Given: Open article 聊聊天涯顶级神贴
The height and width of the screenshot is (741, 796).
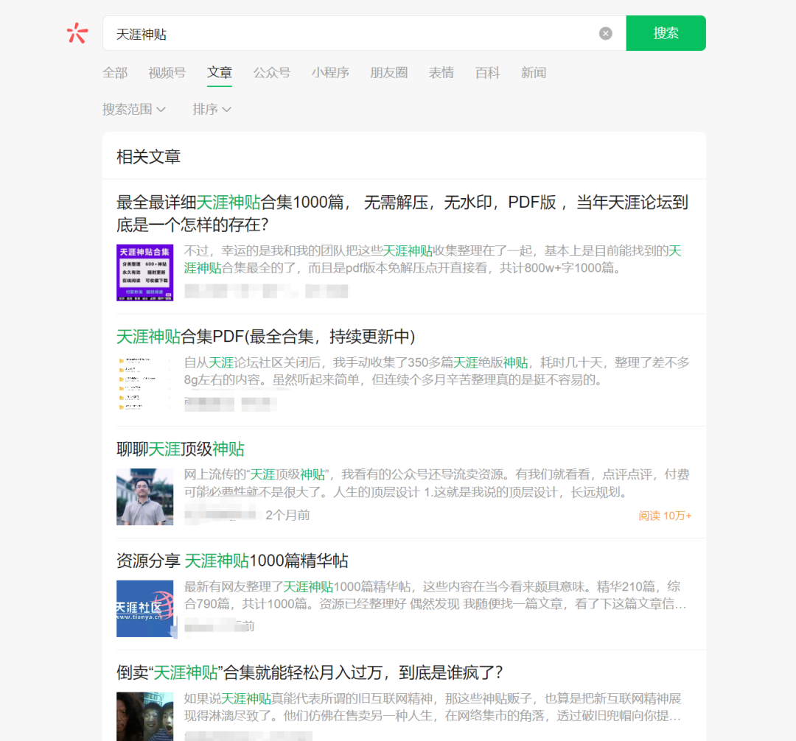Looking at the screenshot, I should click(181, 449).
